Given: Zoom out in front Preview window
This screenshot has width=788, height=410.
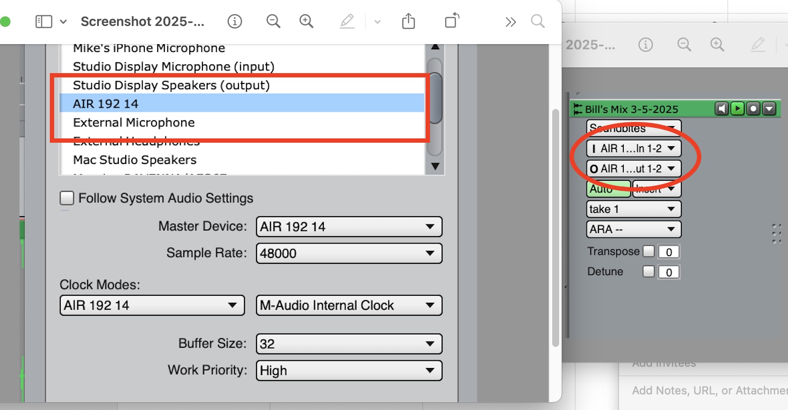Looking at the screenshot, I should click(x=273, y=21).
